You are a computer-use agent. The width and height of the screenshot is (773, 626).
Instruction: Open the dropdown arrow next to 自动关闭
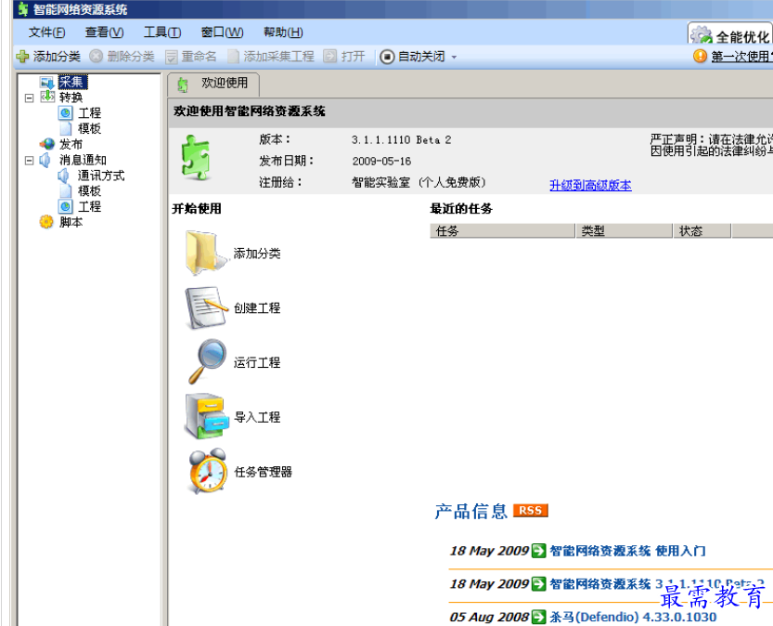click(454, 58)
